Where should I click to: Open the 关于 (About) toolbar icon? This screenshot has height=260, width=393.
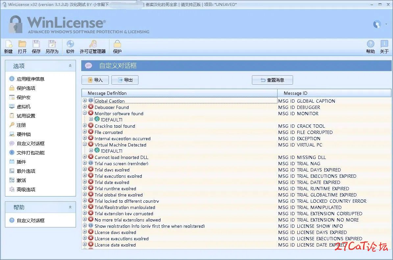tap(384, 47)
